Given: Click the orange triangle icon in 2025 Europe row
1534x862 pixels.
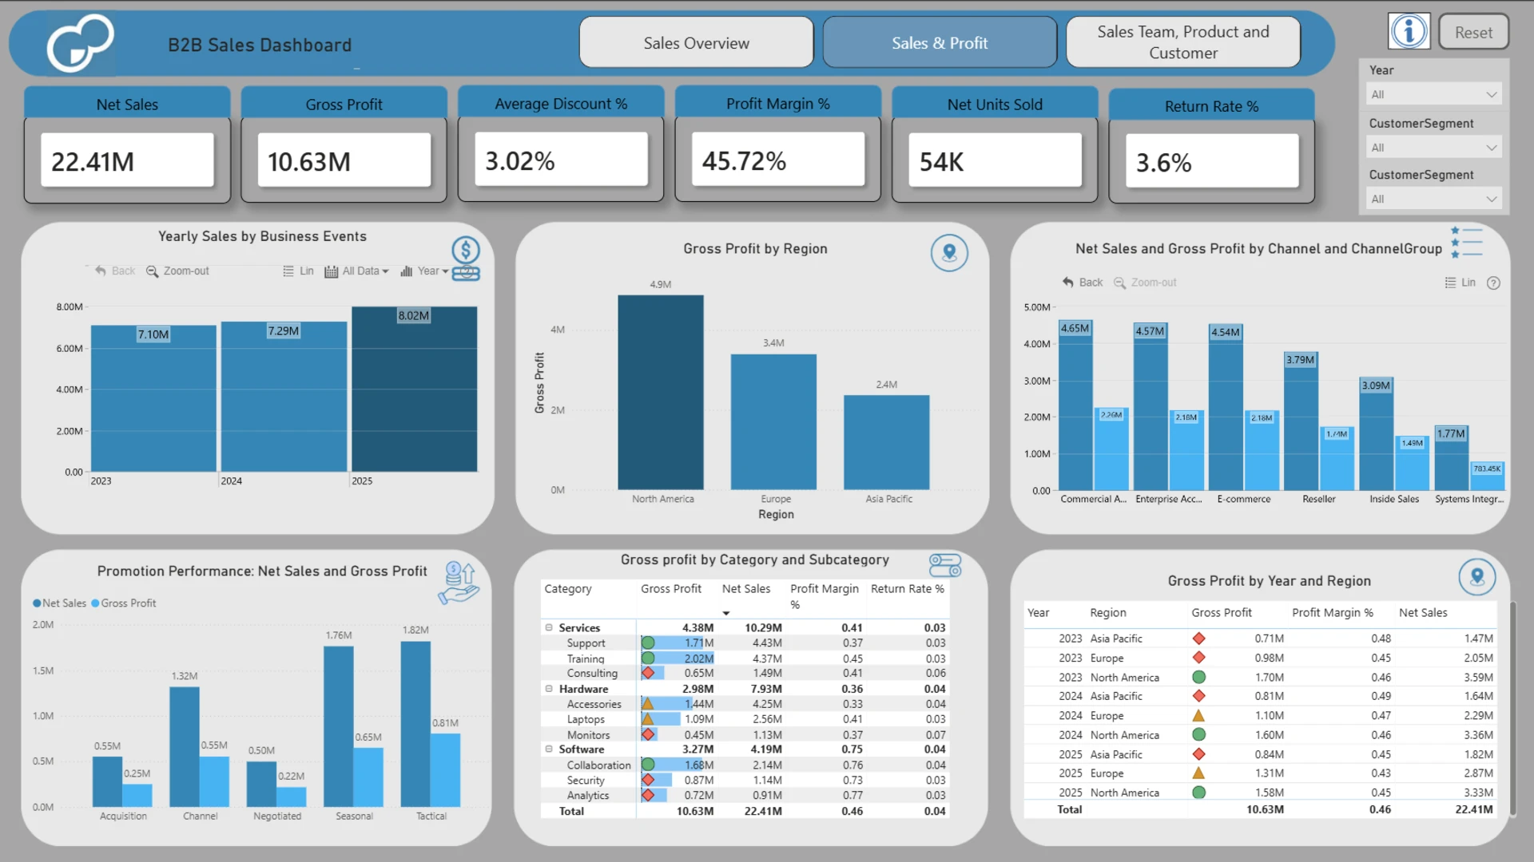Looking at the screenshot, I should pyautogui.click(x=1198, y=773).
